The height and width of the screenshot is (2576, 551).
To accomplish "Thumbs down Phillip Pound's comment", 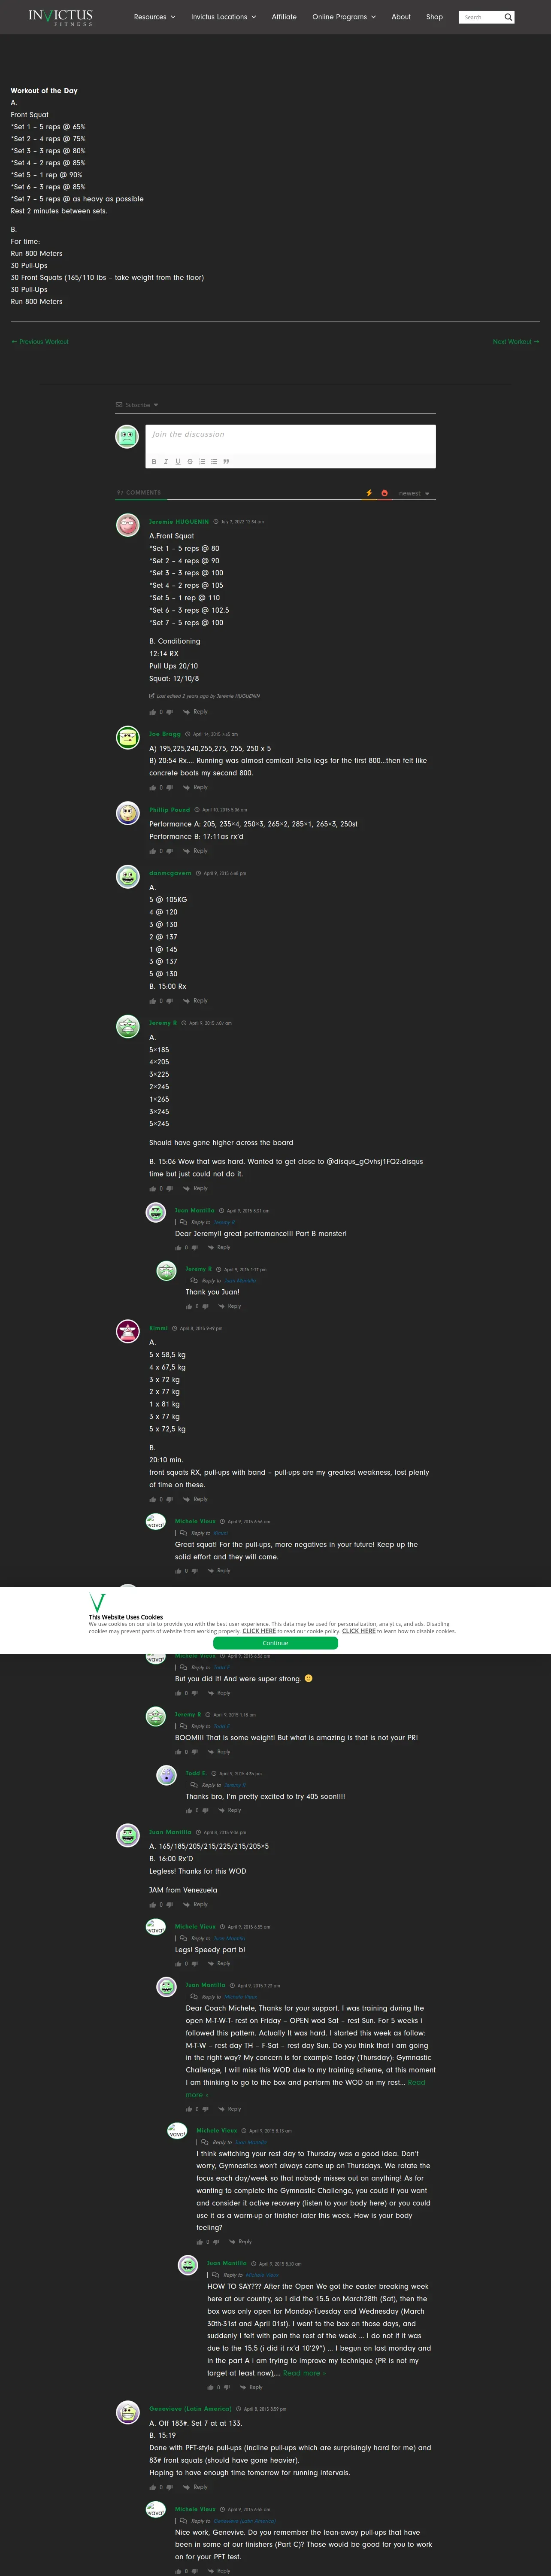I will (x=170, y=851).
